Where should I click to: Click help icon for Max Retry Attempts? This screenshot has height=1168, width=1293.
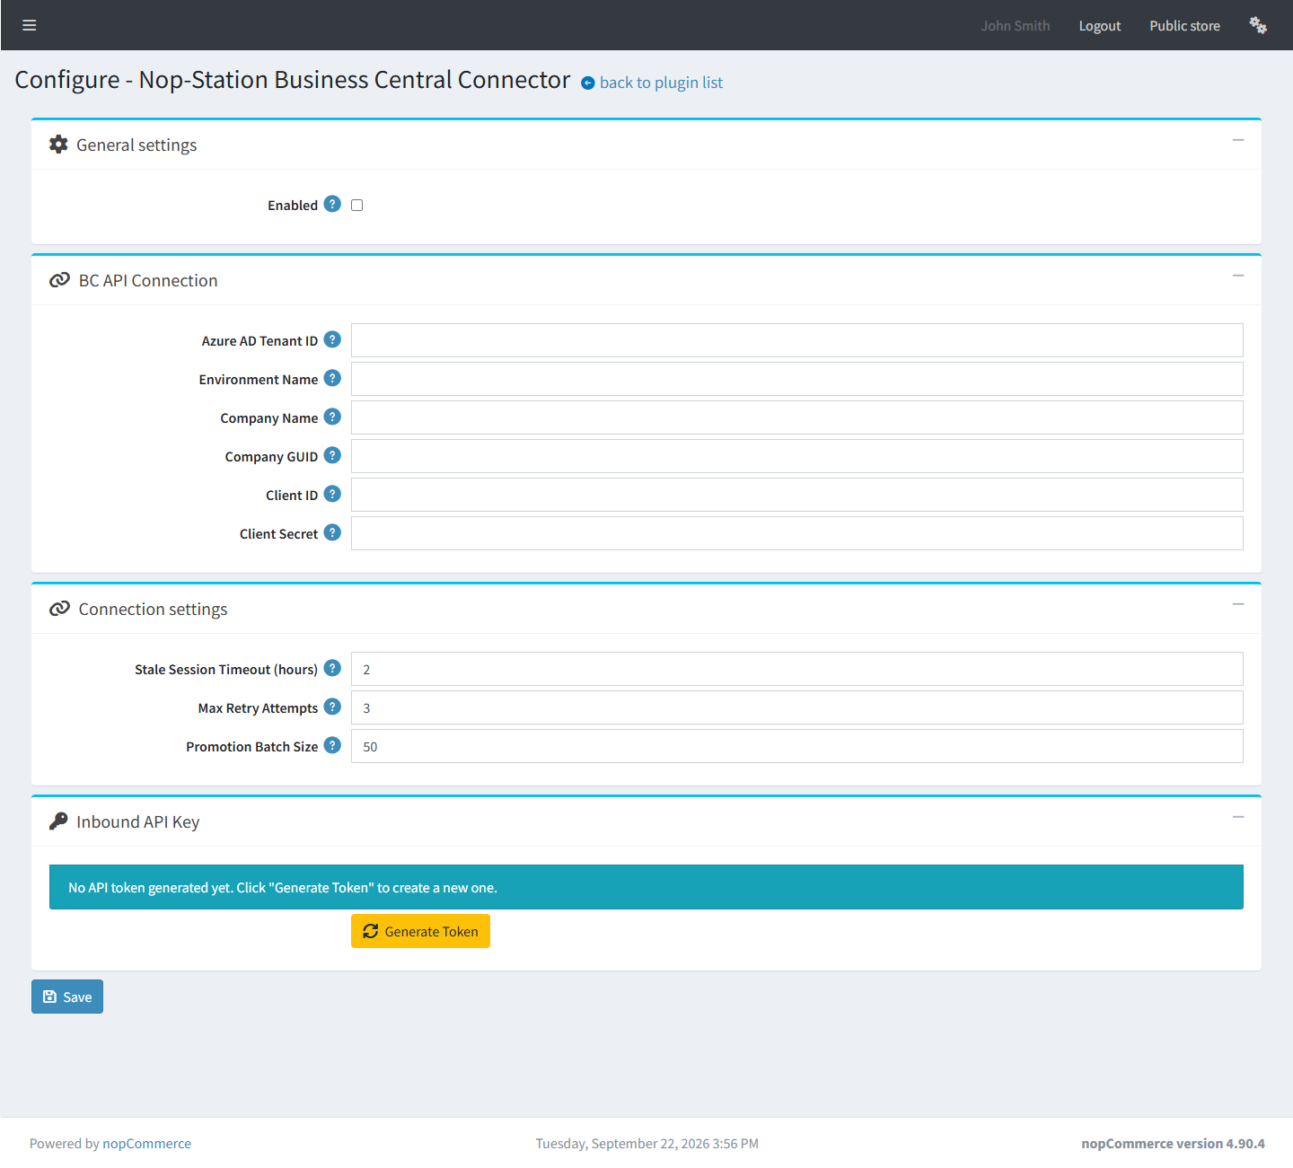[332, 707]
